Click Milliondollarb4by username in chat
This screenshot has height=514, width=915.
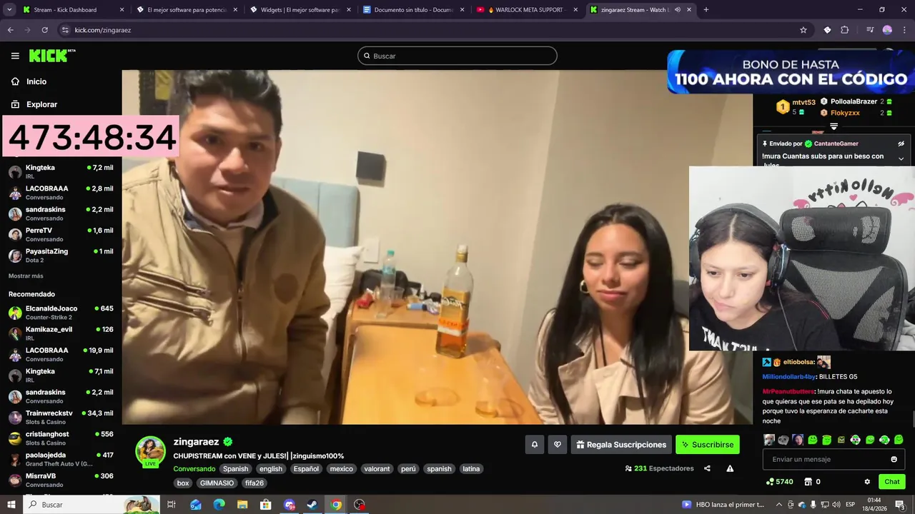pos(788,376)
